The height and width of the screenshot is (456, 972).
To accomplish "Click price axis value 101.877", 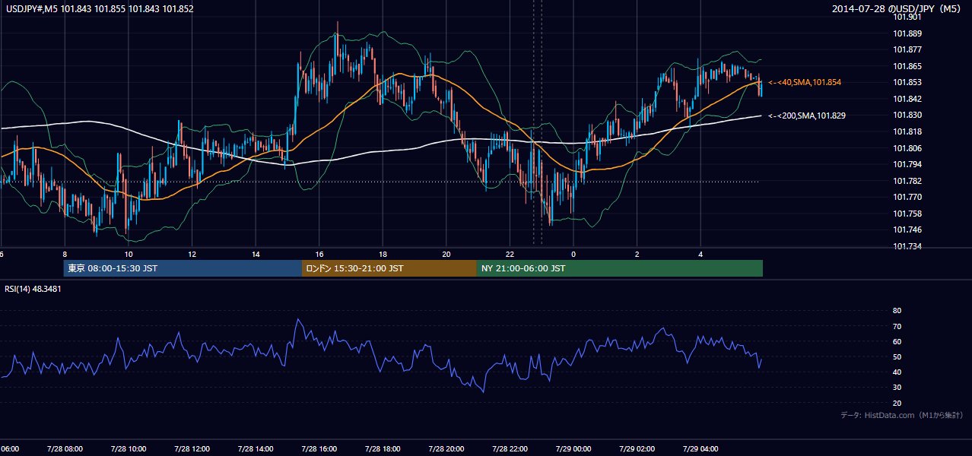I will 907,49.
